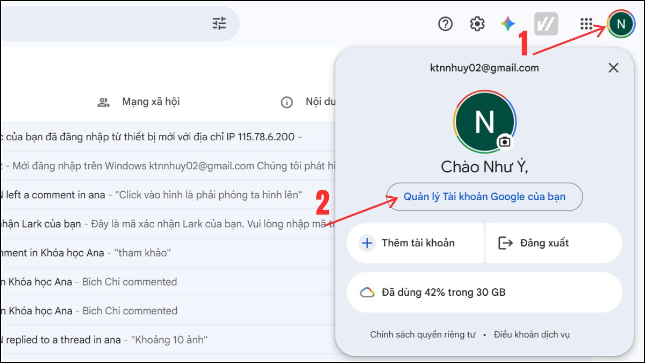Open Gmail settings gear icon
645x363 pixels.
477,24
